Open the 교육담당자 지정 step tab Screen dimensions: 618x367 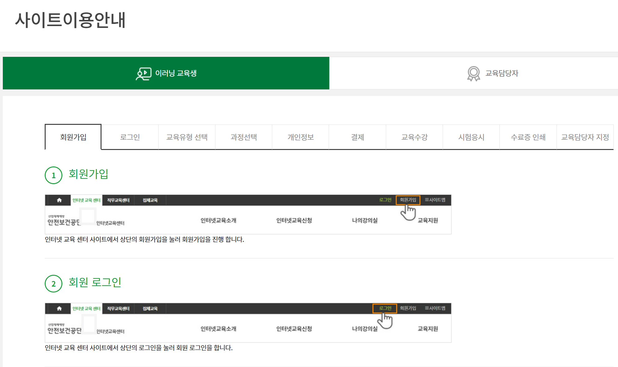585,137
